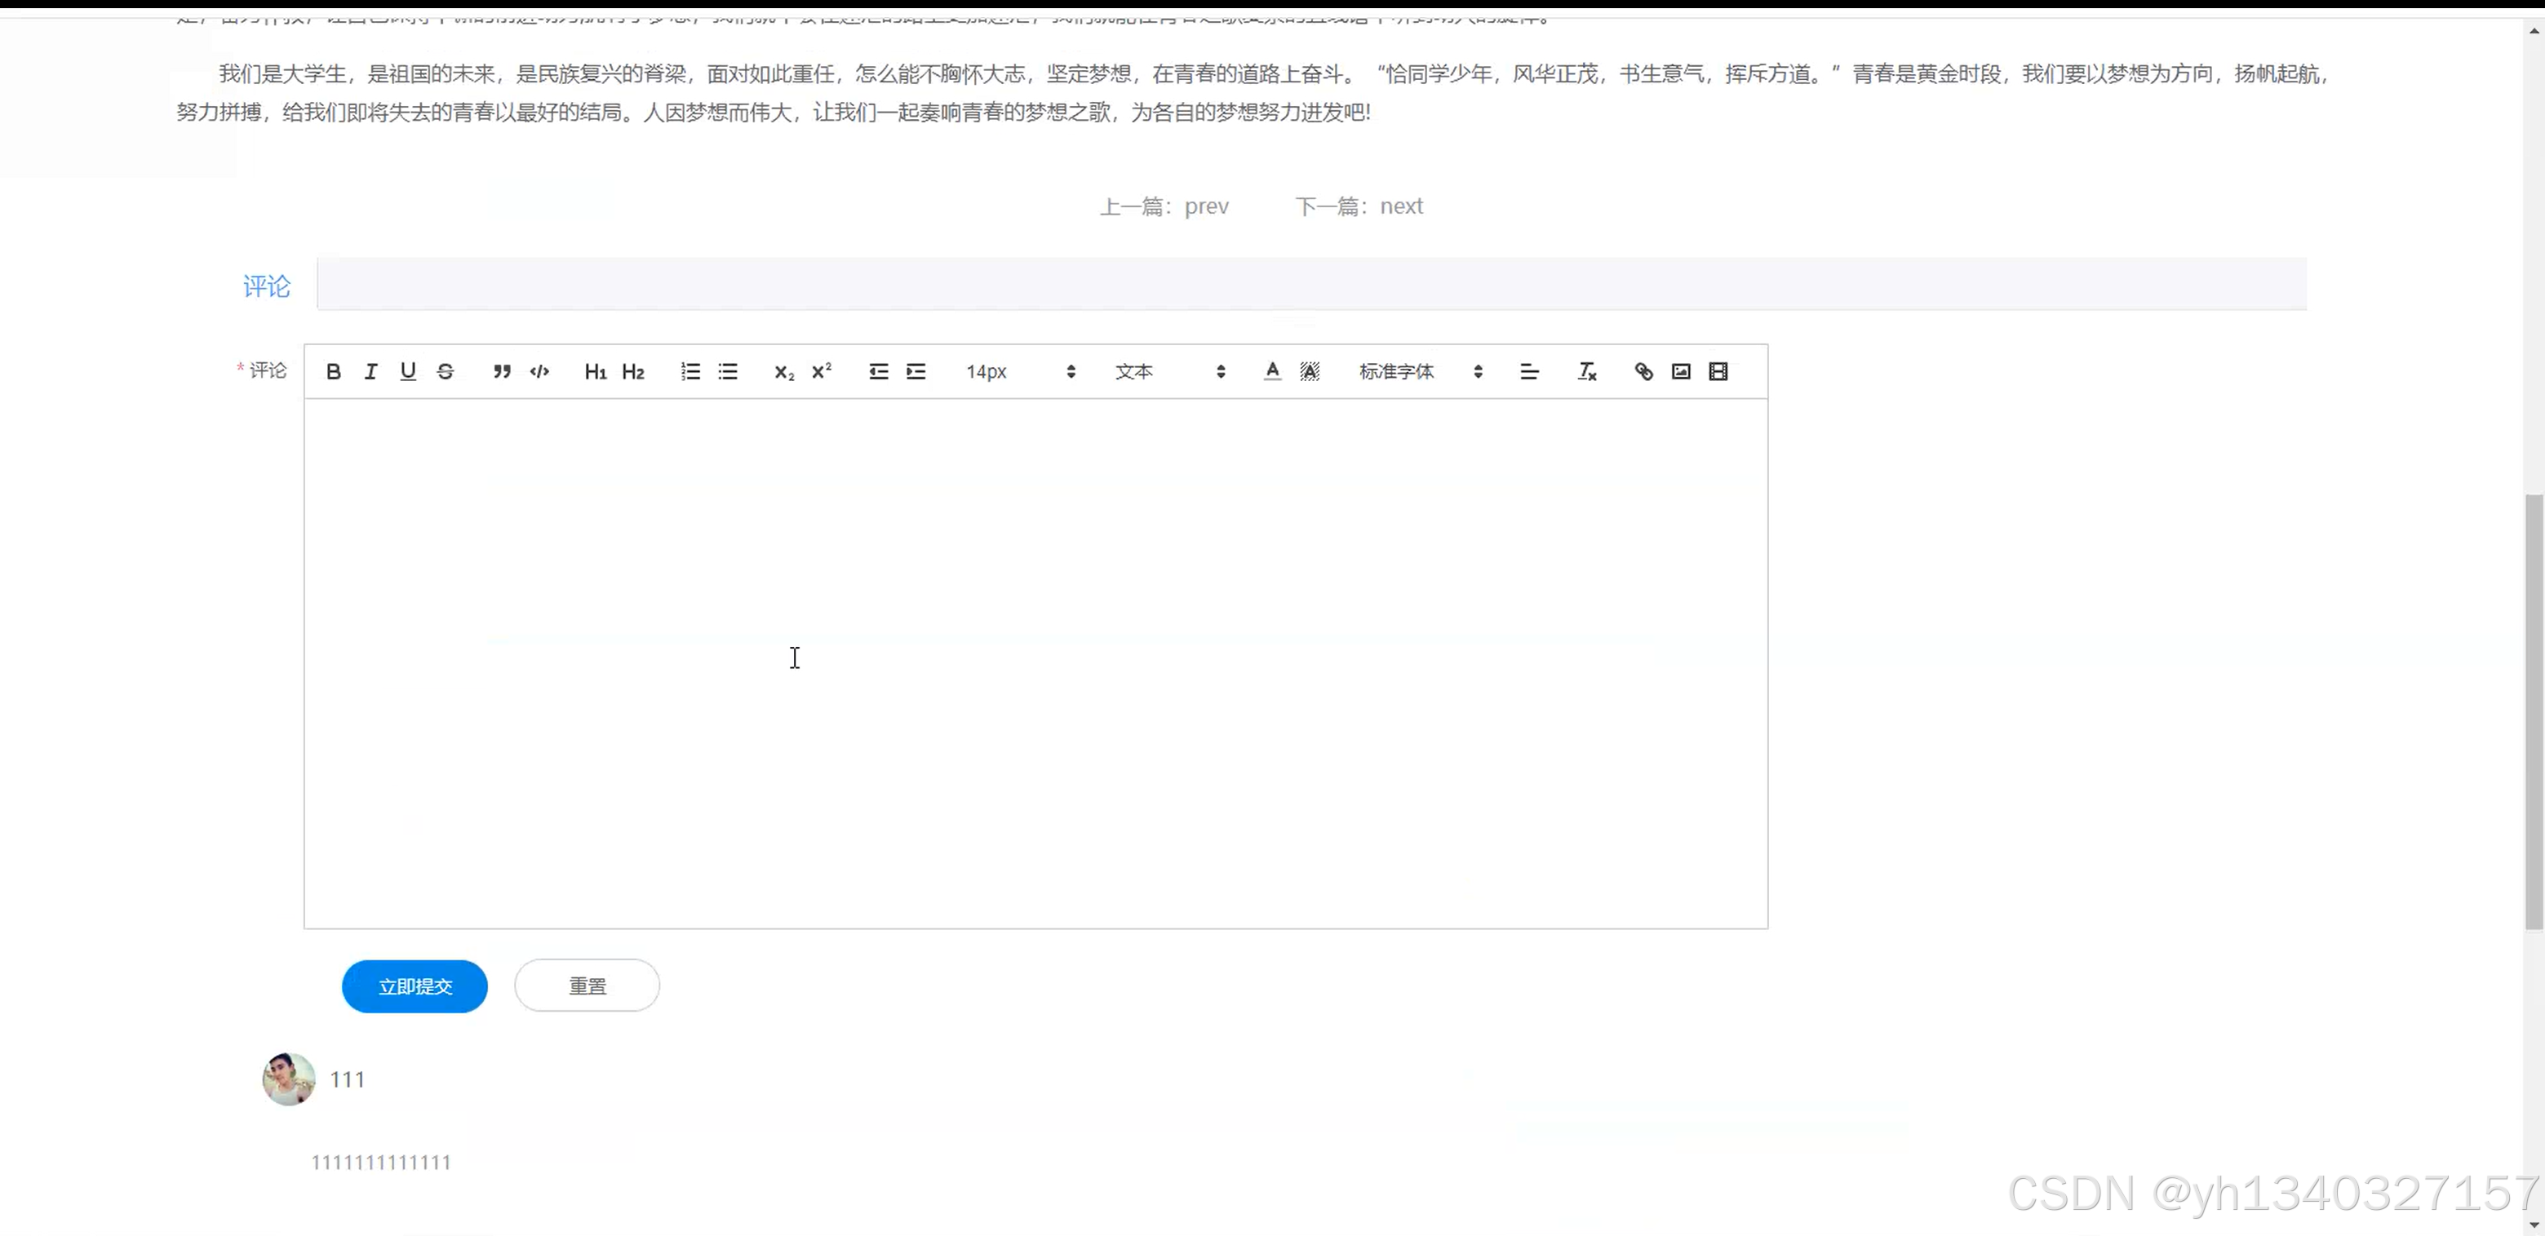Toggle strikethrough formatting
The width and height of the screenshot is (2545, 1236).
446,371
